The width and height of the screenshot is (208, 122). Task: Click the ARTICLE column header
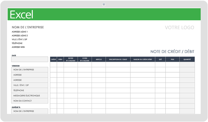click(x=99, y=59)
